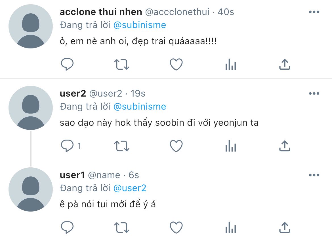Open the @subinisme mention in first tweet
The image size is (332, 241).
click(140, 25)
